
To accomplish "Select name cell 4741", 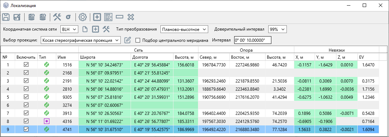I will coord(67,129).
